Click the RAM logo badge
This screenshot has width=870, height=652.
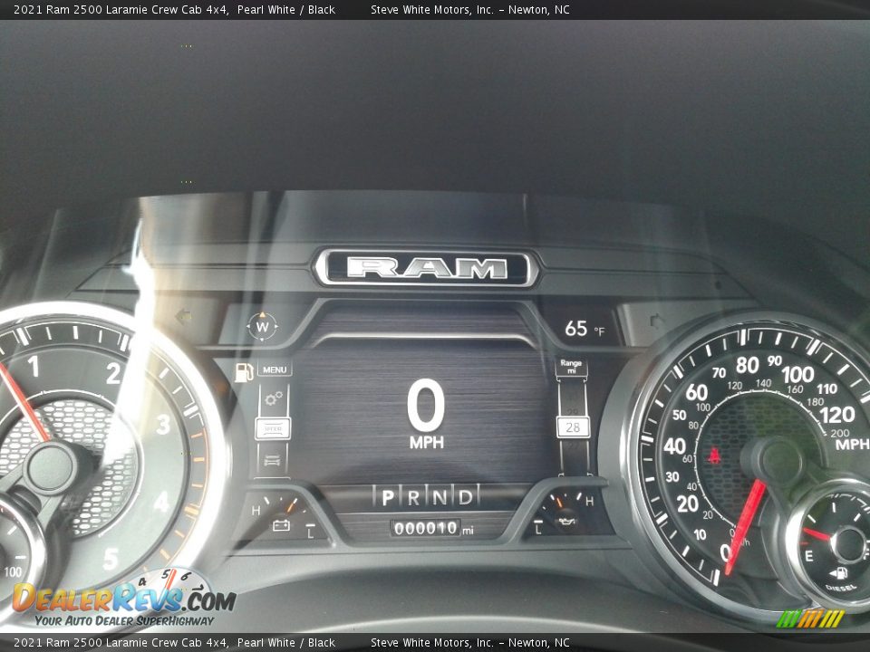[427, 269]
